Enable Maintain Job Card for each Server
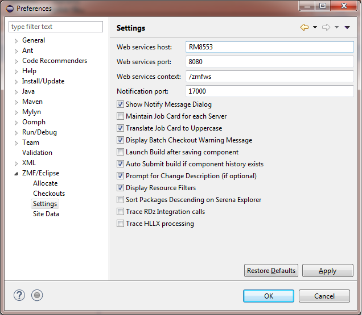 (120, 116)
